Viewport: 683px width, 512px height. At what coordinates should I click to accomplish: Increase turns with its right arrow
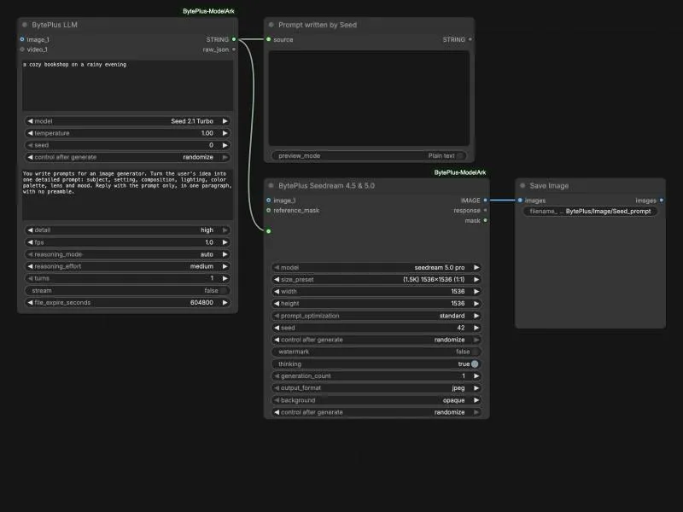point(225,278)
